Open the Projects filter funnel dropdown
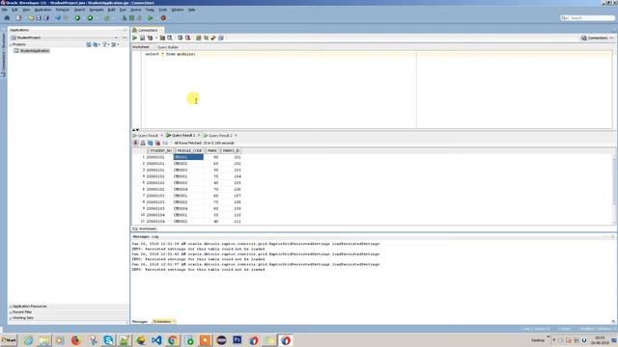Image resolution: width=618 pixels, height=347 pixels. point(105,44)
